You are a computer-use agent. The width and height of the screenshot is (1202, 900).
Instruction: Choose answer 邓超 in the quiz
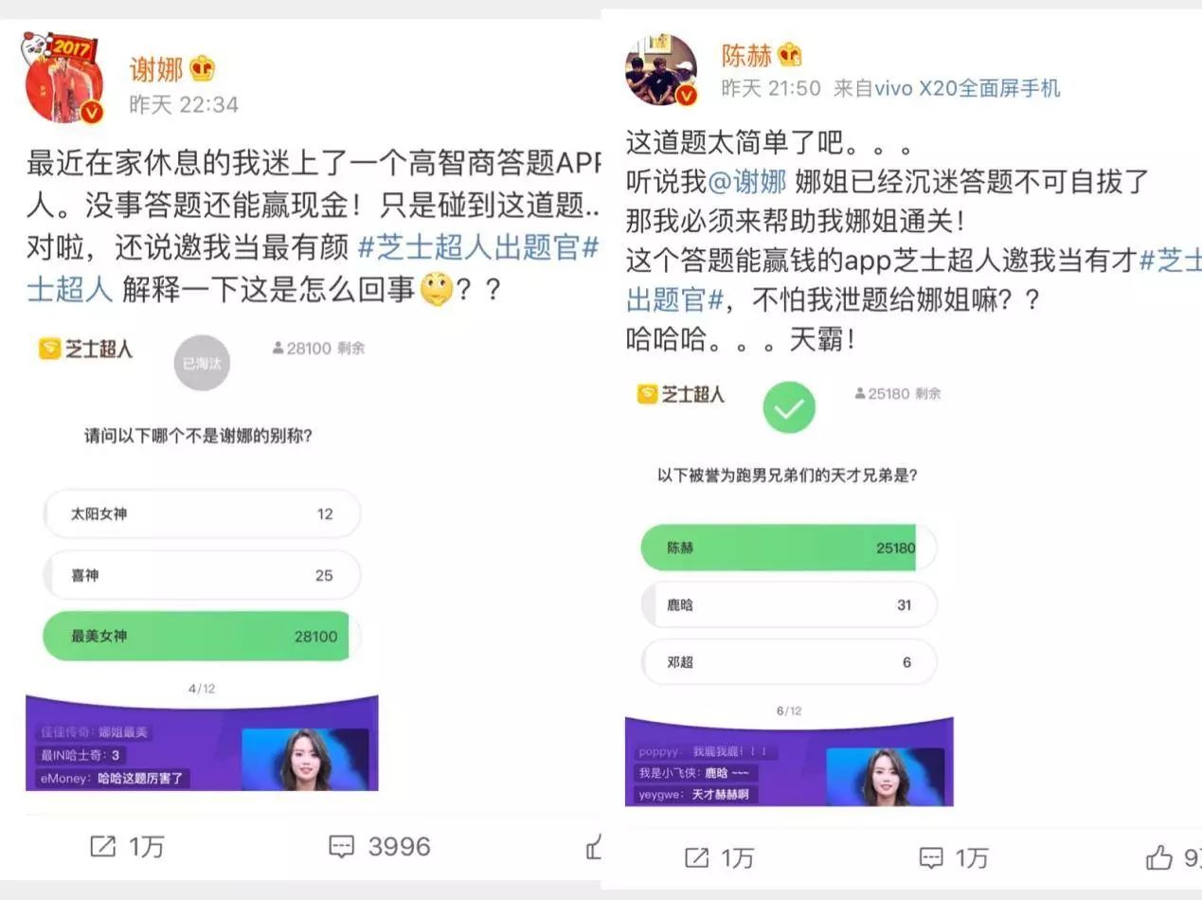coord(789,662)
